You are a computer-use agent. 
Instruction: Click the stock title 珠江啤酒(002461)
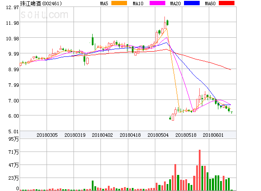pos(41,3)
